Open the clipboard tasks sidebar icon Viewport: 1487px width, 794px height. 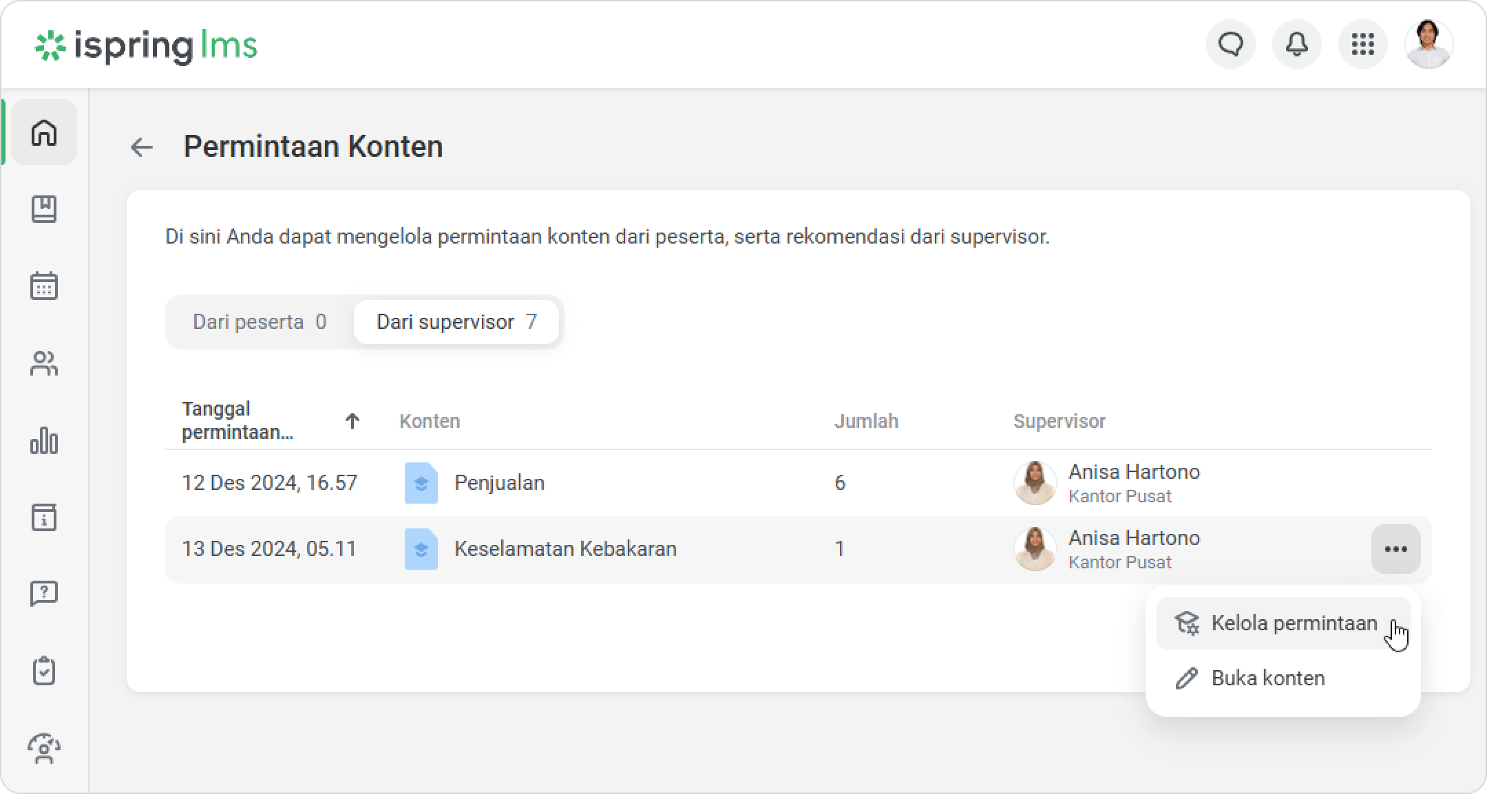(44, 671)
